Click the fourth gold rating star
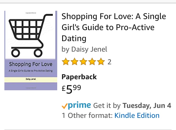 (x=92, y=62)
